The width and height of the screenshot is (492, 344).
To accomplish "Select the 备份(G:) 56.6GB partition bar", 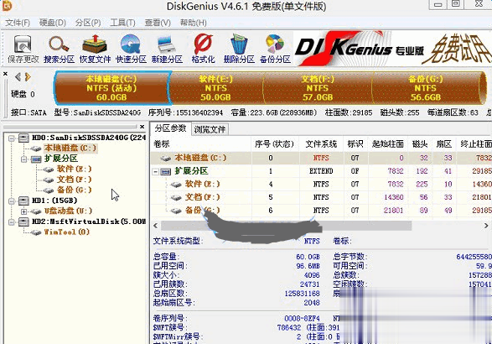I will coord(426,88).
